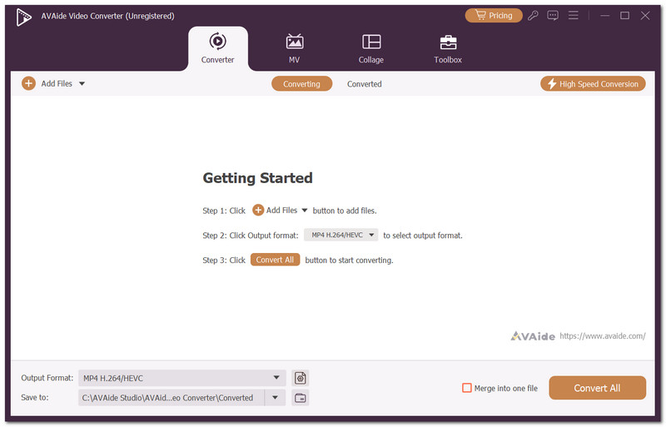Maximize the AVAide window
The width and height of the screenshot is (666, 427).
pos(624,16)
